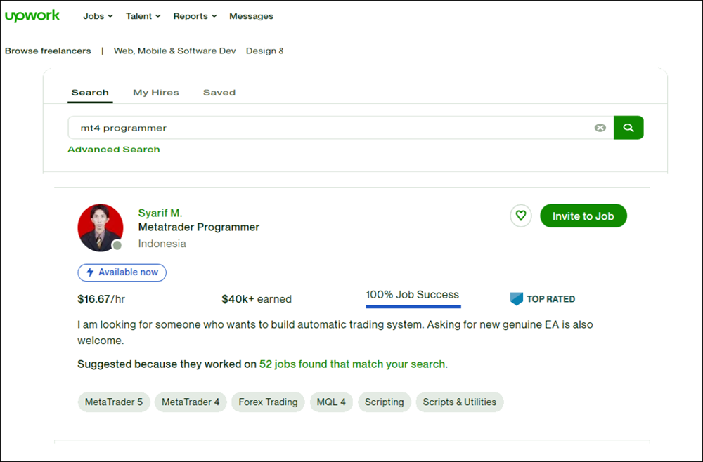The height and width of the screenshot is (462, 703).
Task: Select the MetaTrader 5 skill tag
Action: pyautogui.click(x=114, y=402)
